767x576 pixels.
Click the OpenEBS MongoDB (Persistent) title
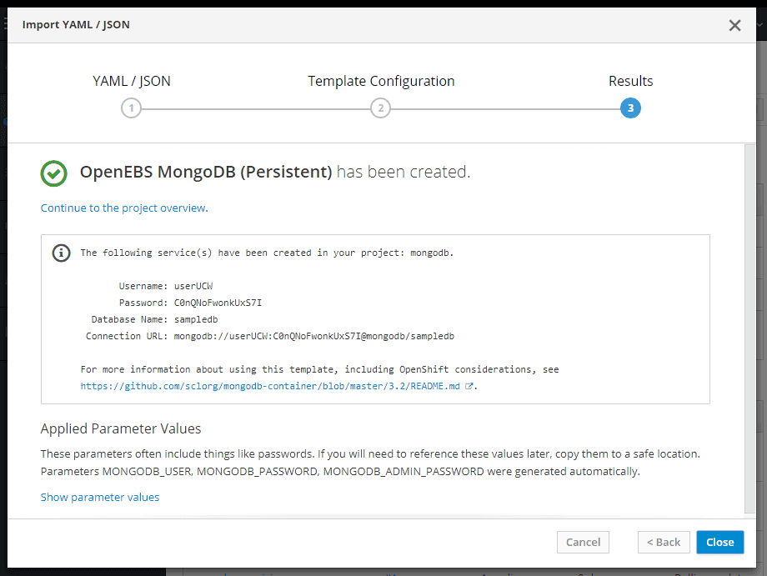[206, 172]
